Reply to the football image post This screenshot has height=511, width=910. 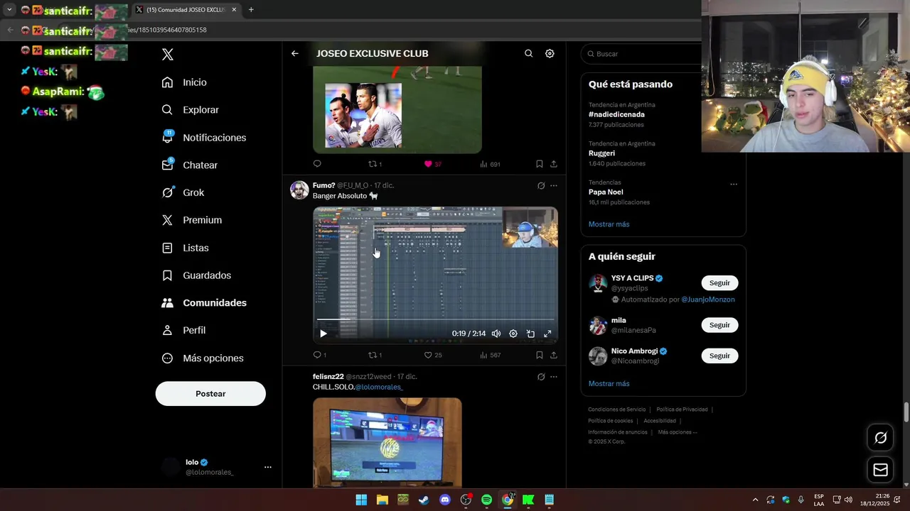317,164
